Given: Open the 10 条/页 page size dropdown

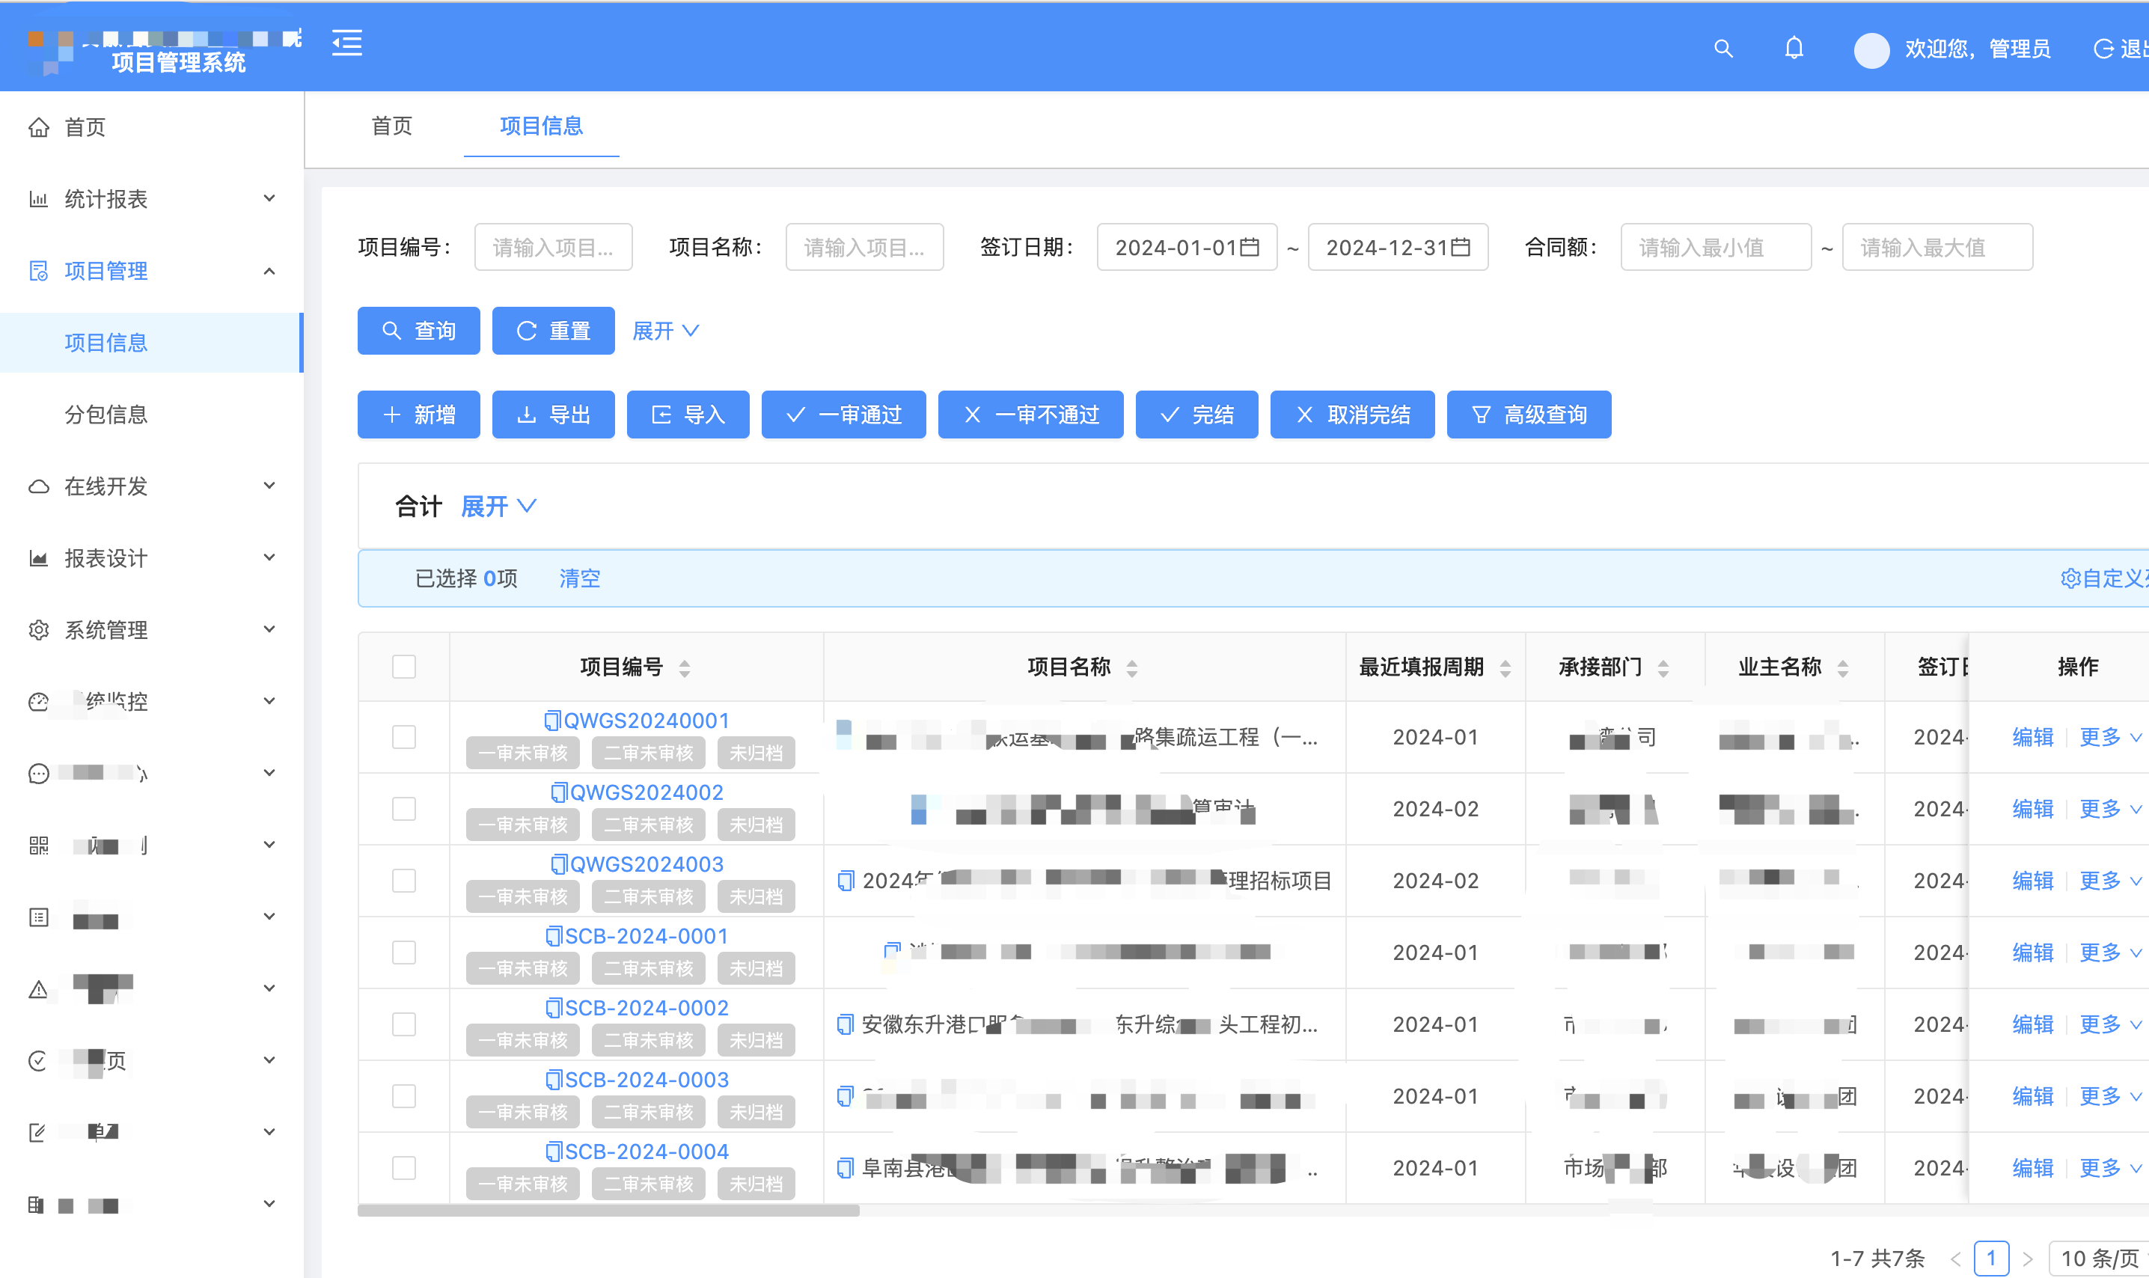Looking at the screenshot, I should 2100,1259.
